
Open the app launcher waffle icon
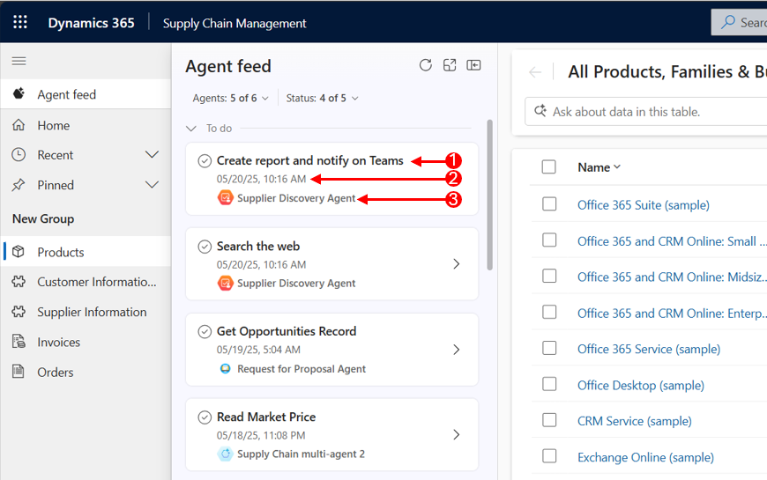coord(20,23)
